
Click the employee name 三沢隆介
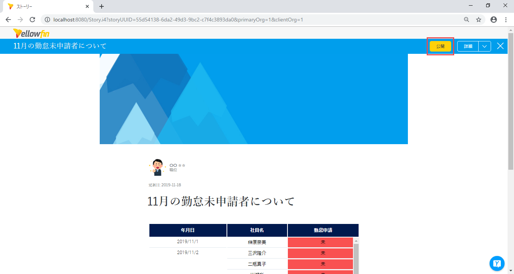coord(257,253)
